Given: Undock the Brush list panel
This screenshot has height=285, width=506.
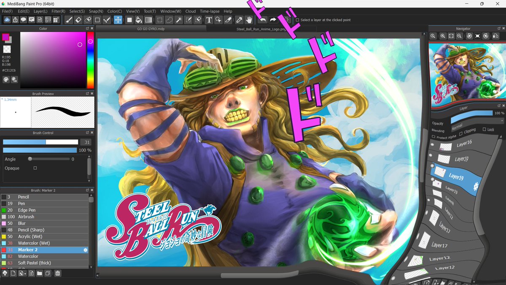Looking at the screenshot, I should 87,190.
